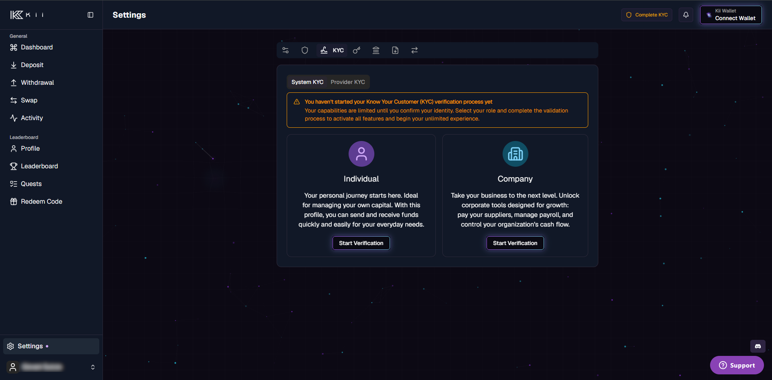Click Connect Wallet button
Viewport: 772px width, 380px height.
[731, 15]
